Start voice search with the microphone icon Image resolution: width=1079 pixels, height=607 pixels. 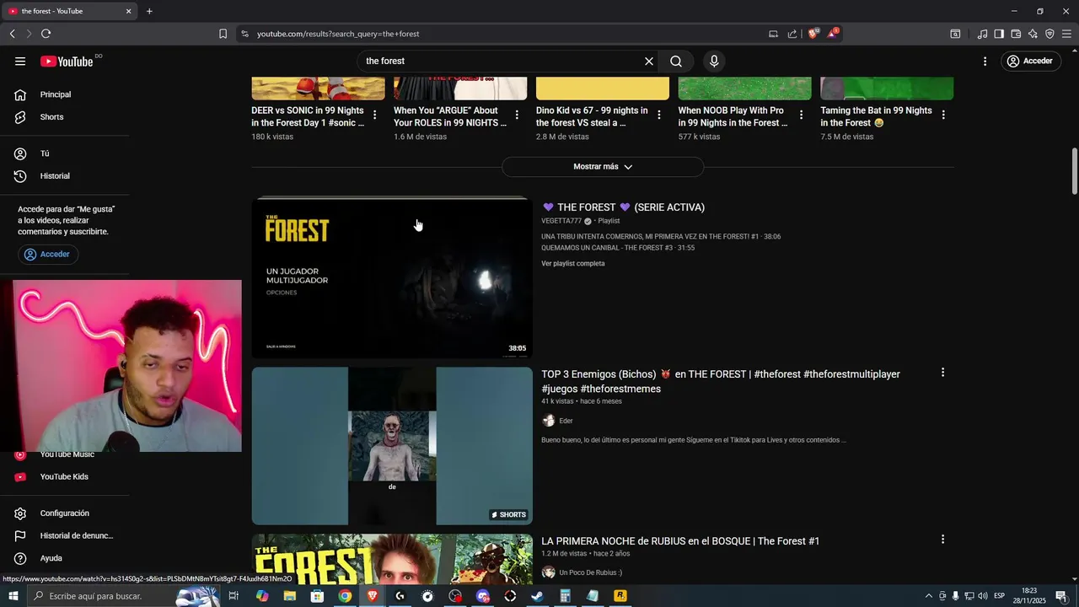click(x=714, y=61)
